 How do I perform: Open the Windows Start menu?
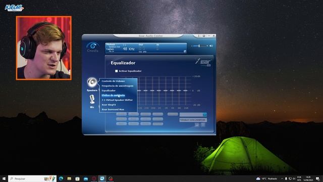point(4,178)
